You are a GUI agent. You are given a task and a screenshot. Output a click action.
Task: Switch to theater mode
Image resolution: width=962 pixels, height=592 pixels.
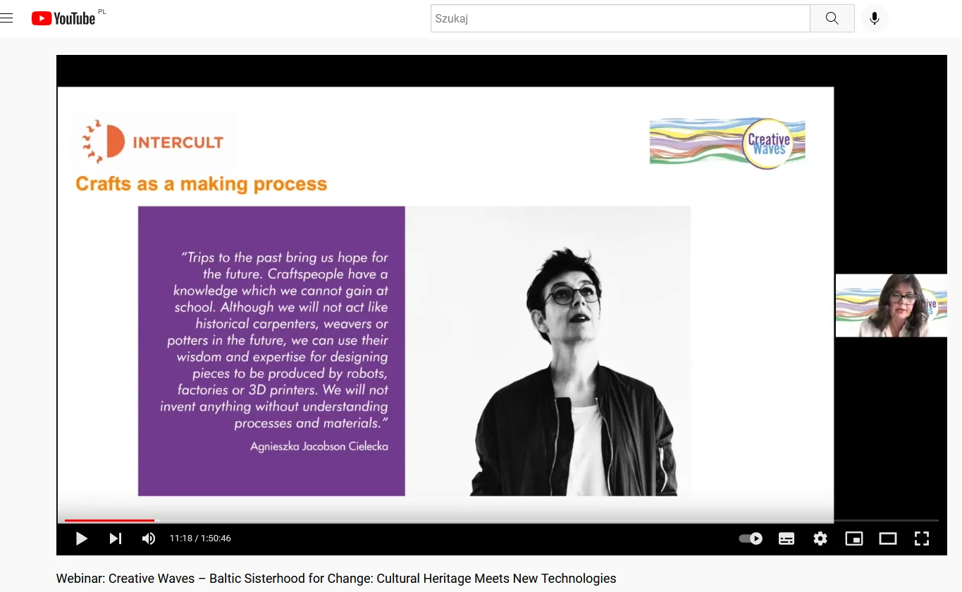pyautogui.click(x=888, y=539)
